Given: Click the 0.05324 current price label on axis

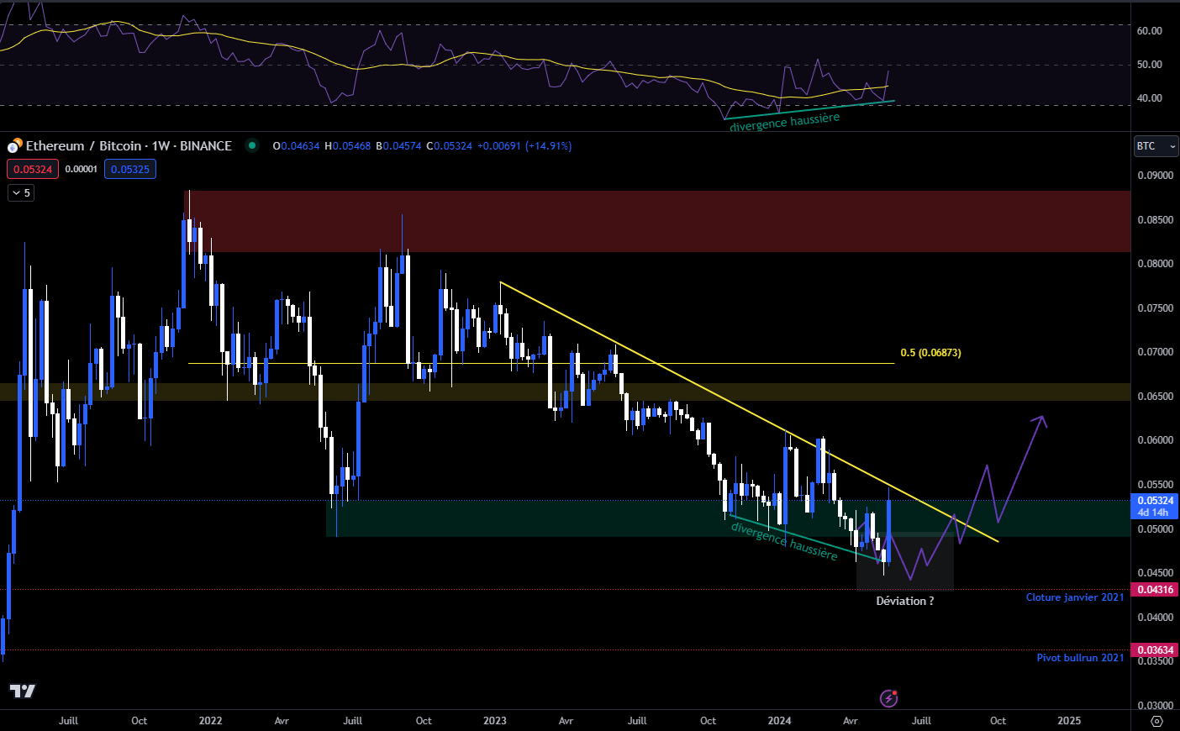Looking at the screenshot, I should pos(1156,501).
